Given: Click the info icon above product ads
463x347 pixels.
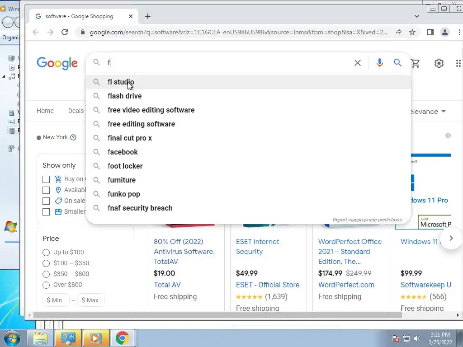Looking at the screenshot, I should 448,136.
